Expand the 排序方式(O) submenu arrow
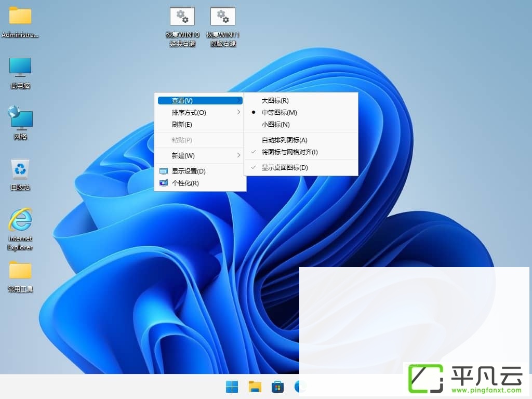This screenshot has height=399, width=532. coord(239,112)
